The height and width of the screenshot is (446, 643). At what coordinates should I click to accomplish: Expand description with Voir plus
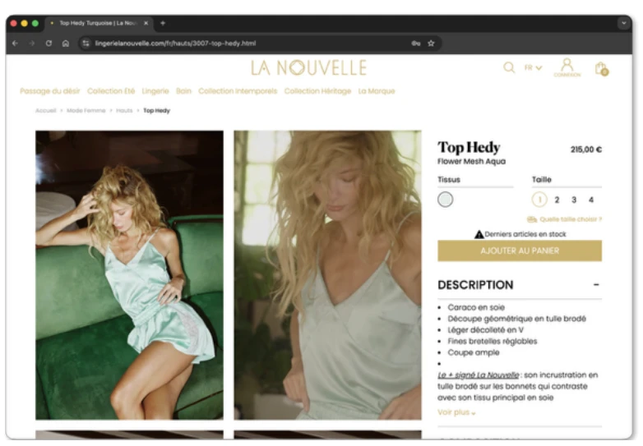pos(456,412)
